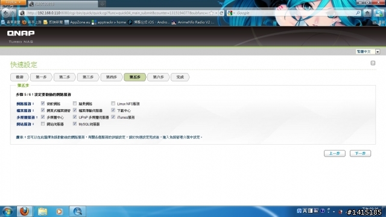
Task: Open the AppZone.eu bookmark
Action: [x=77, y=22]
